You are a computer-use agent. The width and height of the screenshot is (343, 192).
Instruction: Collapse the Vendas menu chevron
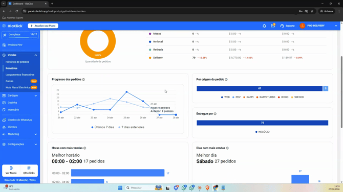[x=36, y=55]
